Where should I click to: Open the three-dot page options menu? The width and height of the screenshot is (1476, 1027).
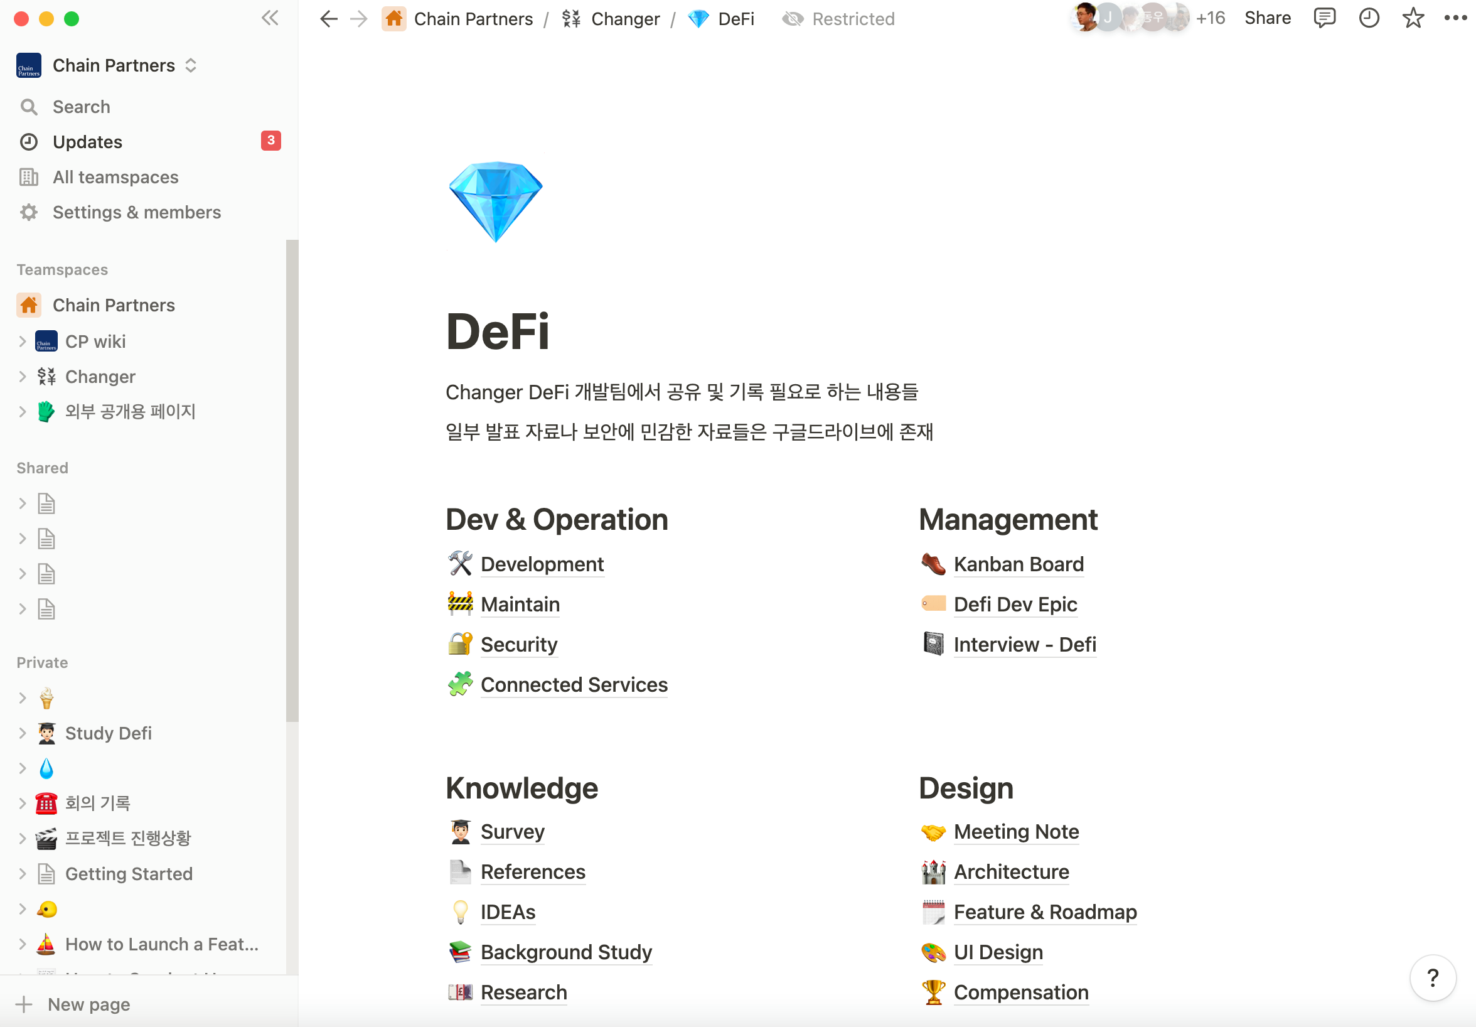coord(1455,18)
